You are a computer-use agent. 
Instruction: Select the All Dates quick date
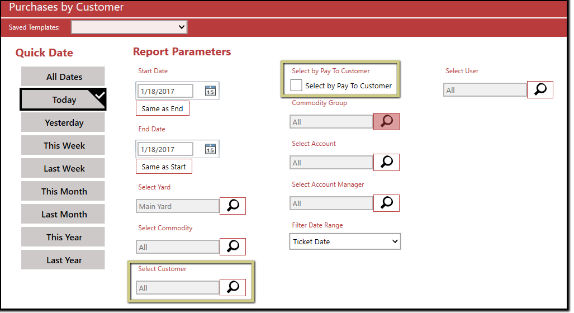[x=63, y=77]
